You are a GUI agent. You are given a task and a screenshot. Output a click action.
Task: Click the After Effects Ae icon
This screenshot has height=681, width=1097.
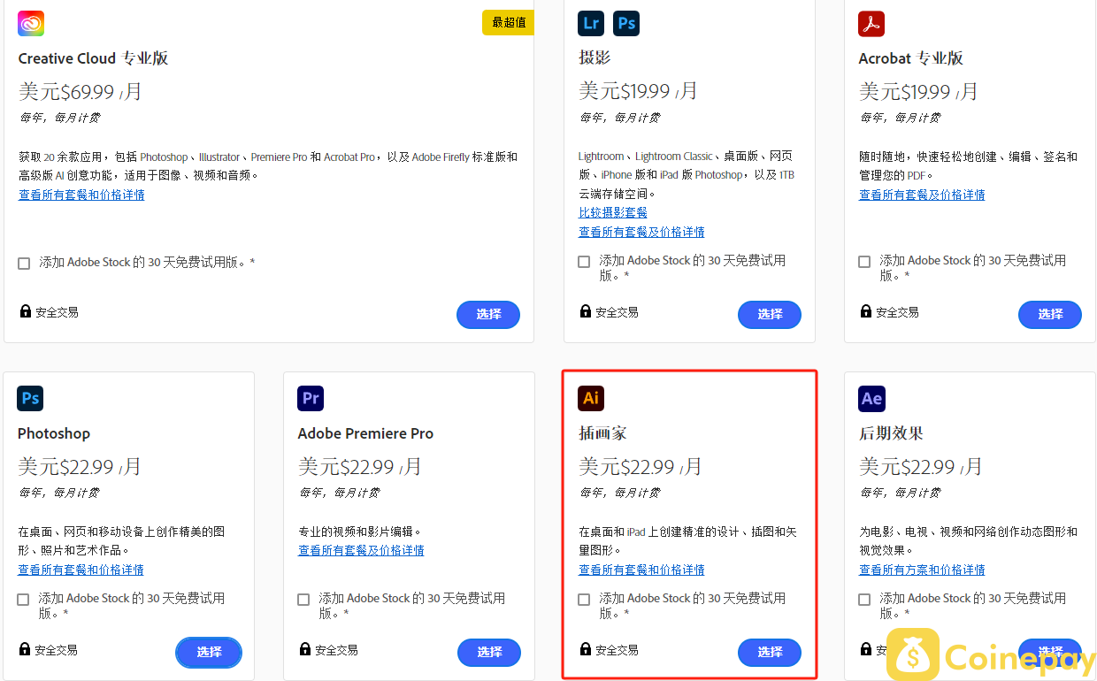pyautogui.click(x=871, y=398)
